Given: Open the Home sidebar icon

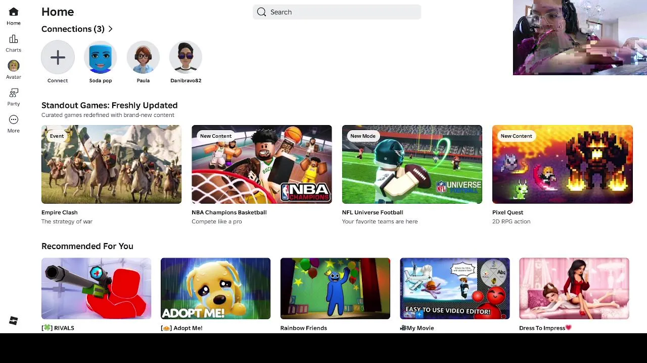Looking at the screenshot, I should [14, 12].
